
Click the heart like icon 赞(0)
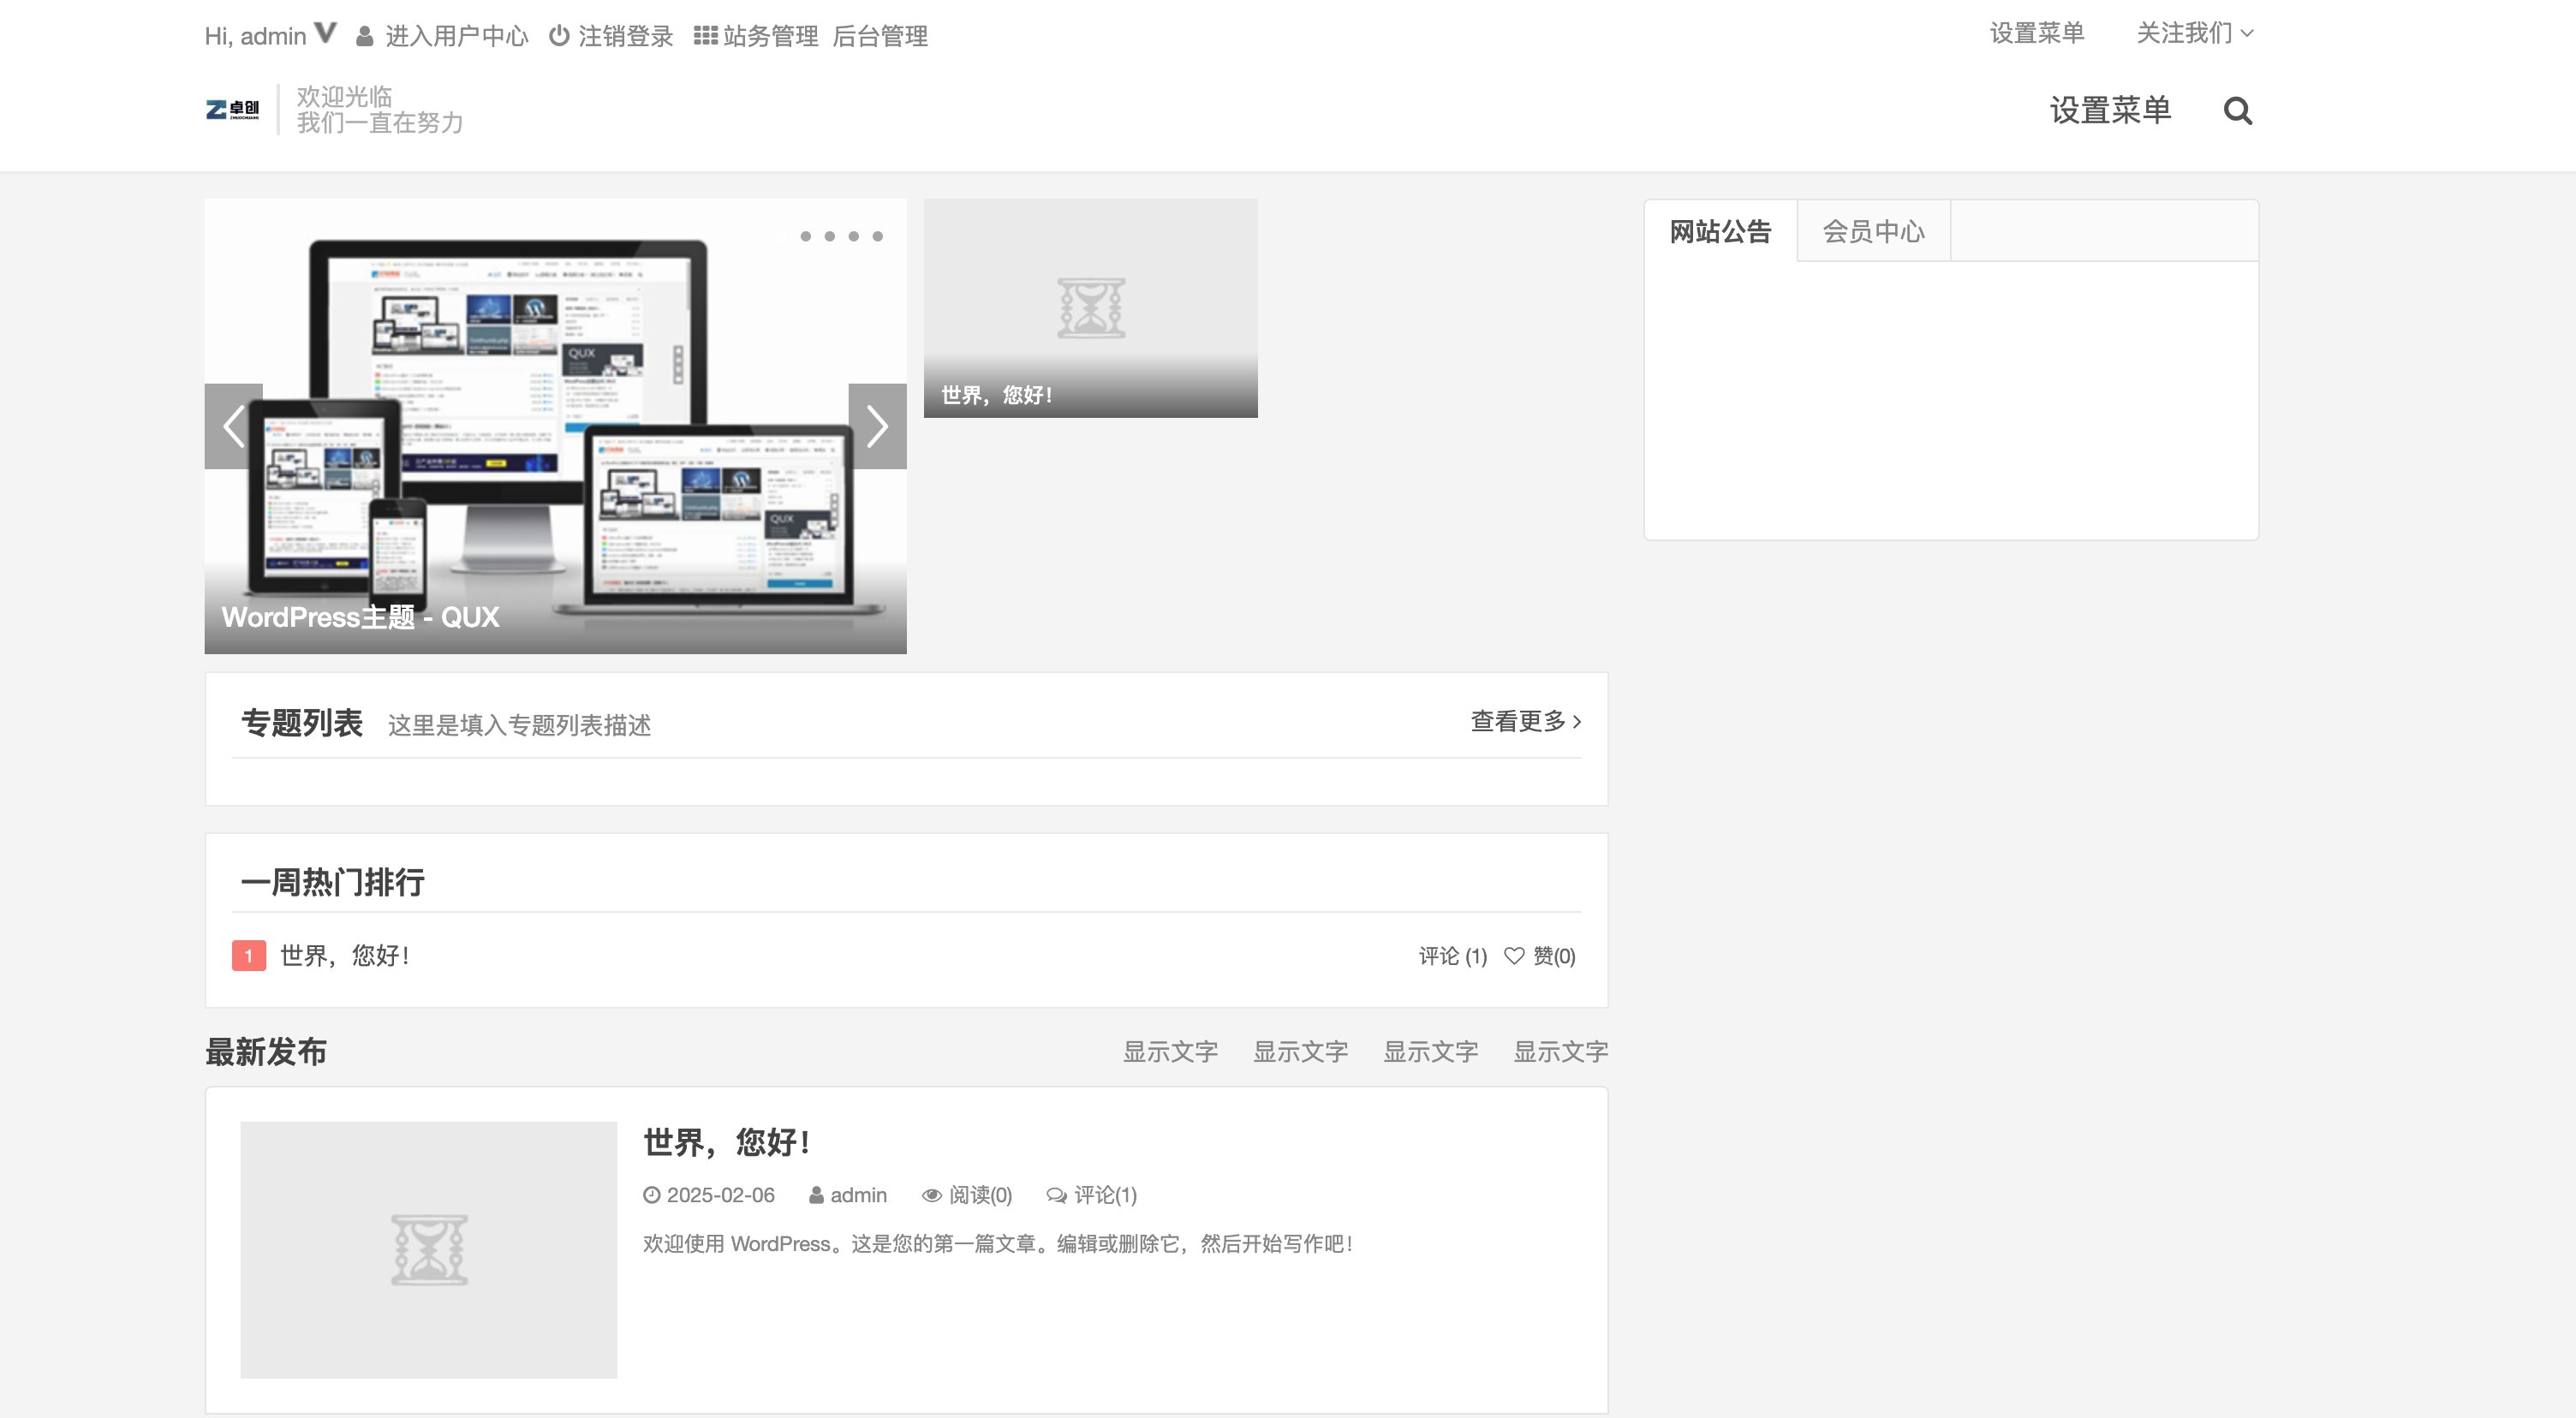pyautogui.click(x=1514, y=956)
